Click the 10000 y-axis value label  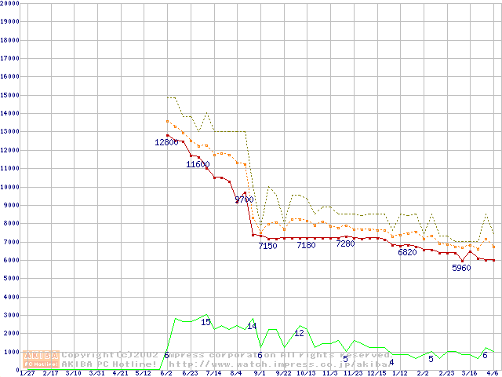tap(10, 187)
